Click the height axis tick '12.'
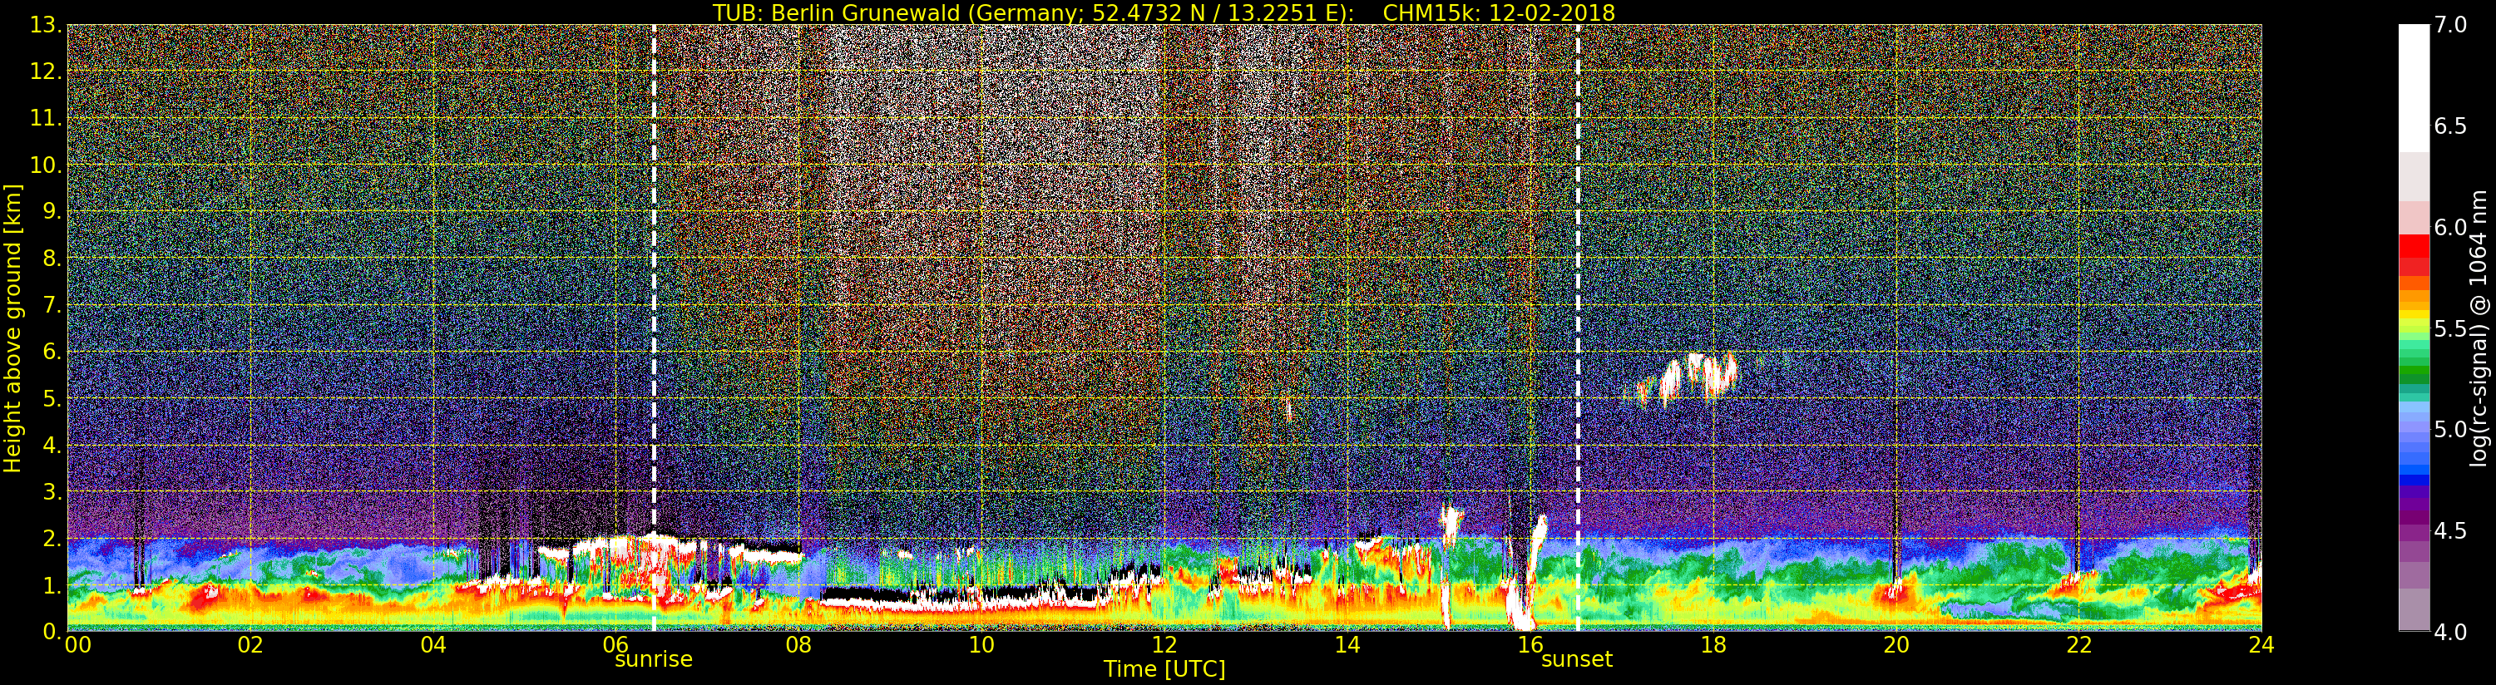The image size is (2496, 685). pos(46,71)
